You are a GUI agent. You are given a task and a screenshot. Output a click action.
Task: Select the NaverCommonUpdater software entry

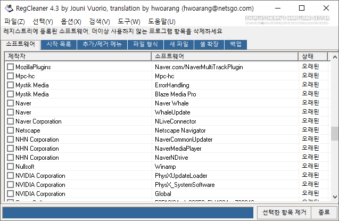click(184, 140)
